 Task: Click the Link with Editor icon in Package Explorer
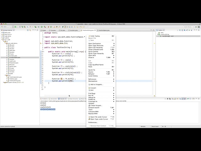pyautogui.click(x=30, y=30)
